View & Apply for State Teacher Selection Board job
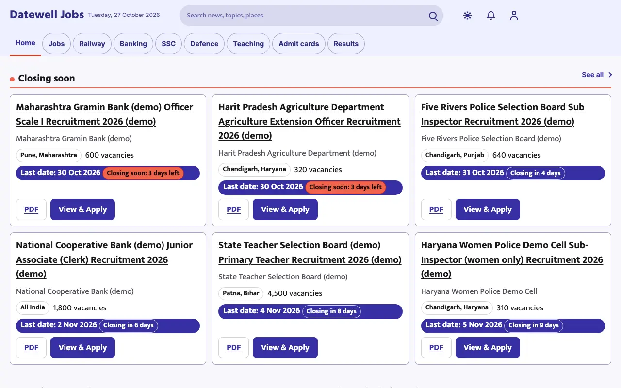The image size is (621, 388). point(285,348)
